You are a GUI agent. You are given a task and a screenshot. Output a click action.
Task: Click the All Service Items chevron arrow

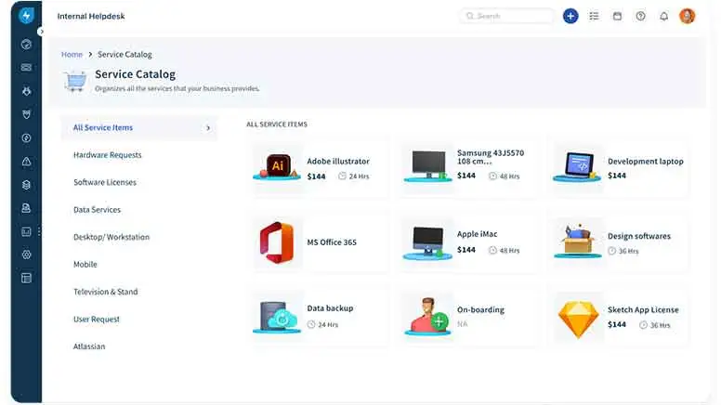coord(208,128)
